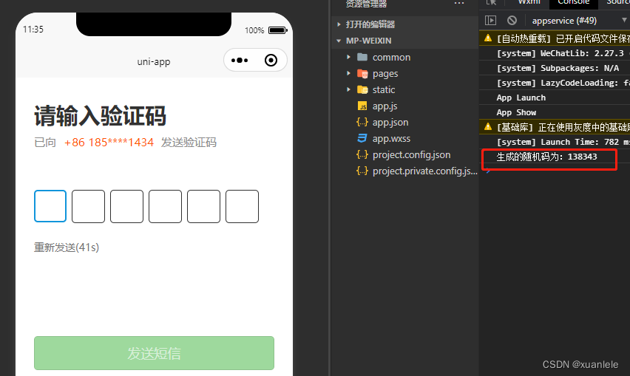Click the 请输入验证码 heading
Viewport: 630px width, 376px height.
[x=100, y=117]
